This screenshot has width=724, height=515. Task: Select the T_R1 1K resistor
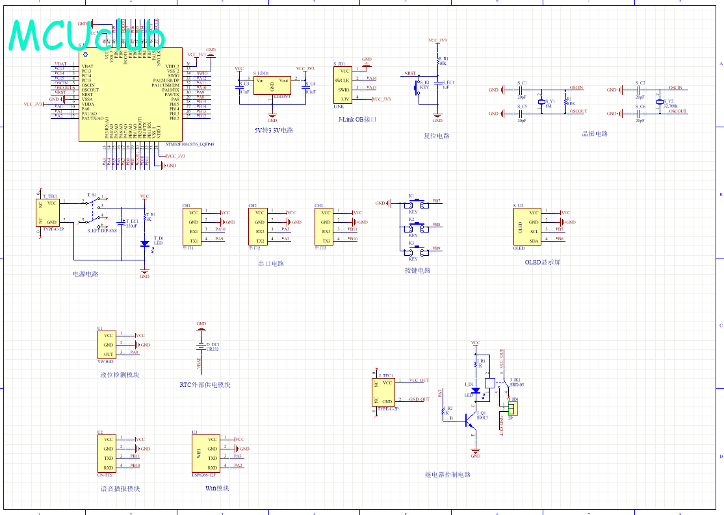point(145,217)
